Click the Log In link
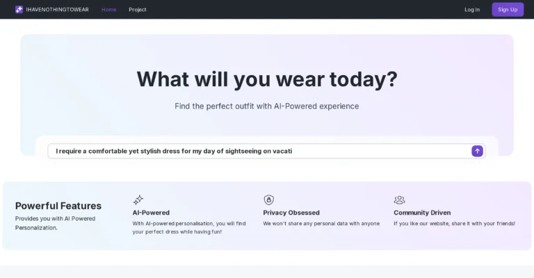Screen dimensions: 534x278 (x=472, y=10)
